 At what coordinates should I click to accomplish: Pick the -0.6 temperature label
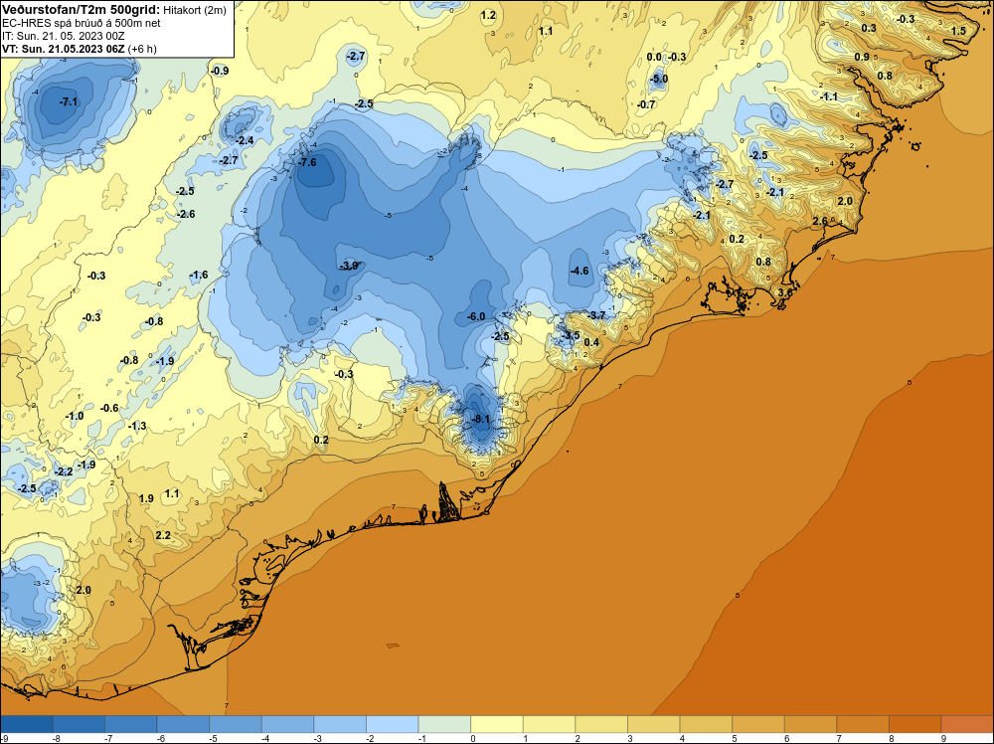(x=109, y=408)
